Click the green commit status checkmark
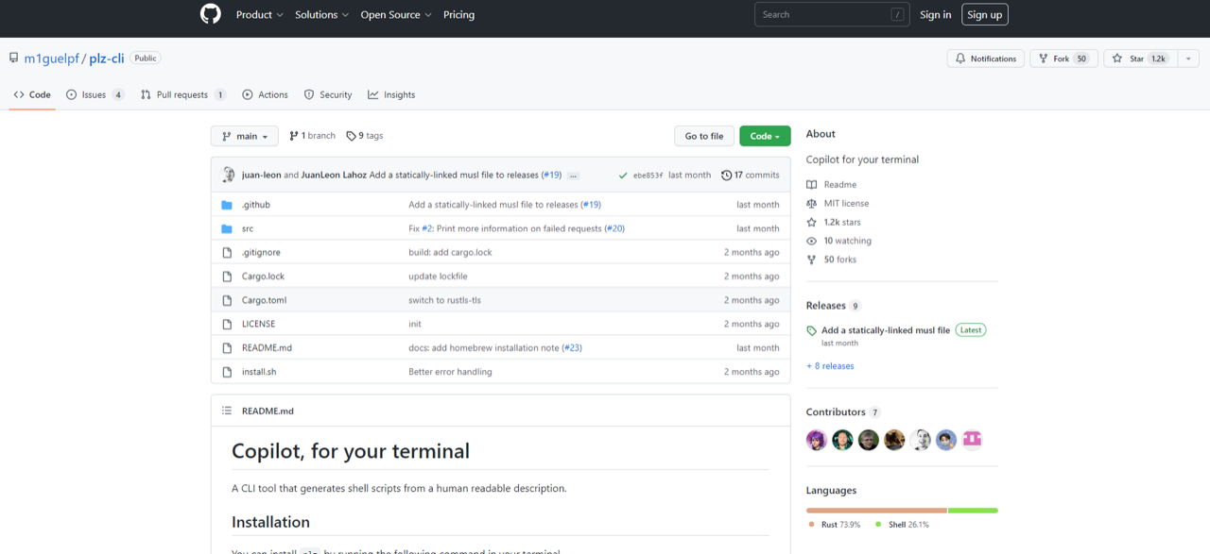 [623, 176]
